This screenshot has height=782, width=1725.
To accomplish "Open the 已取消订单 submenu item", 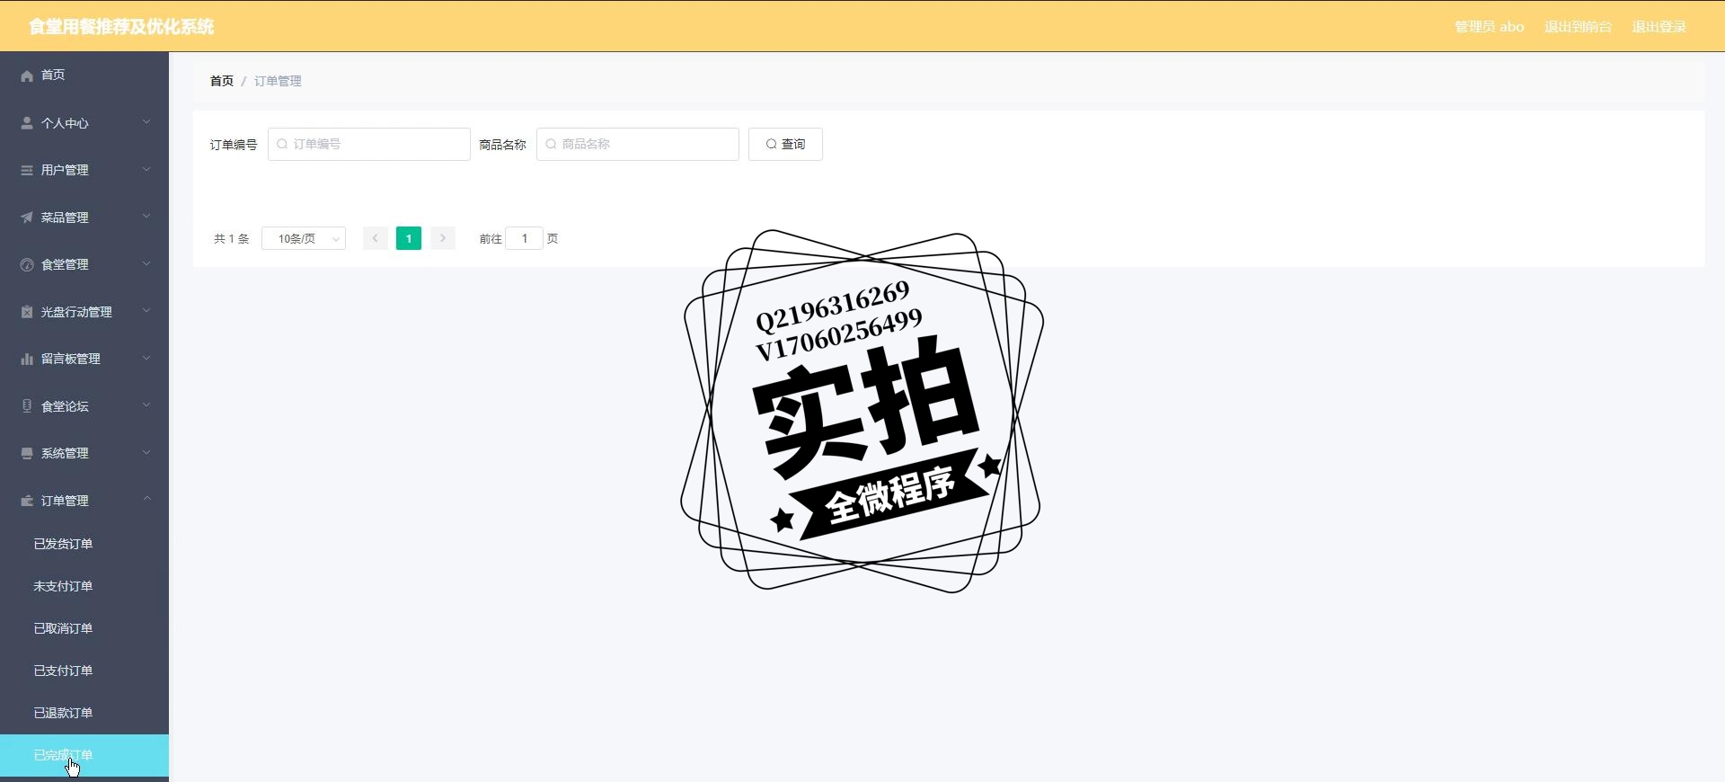I will click(84, 628).
